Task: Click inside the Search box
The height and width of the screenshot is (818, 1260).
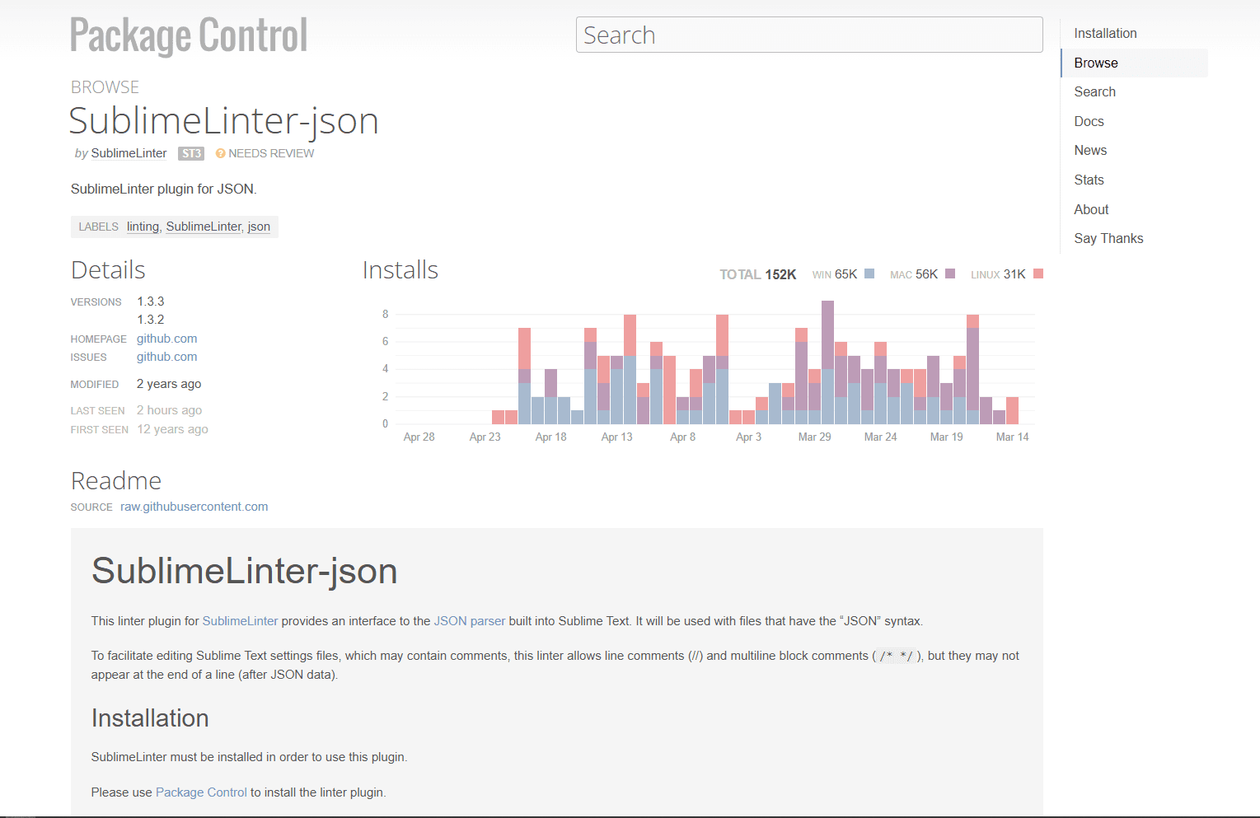Action: coord(808,35)
